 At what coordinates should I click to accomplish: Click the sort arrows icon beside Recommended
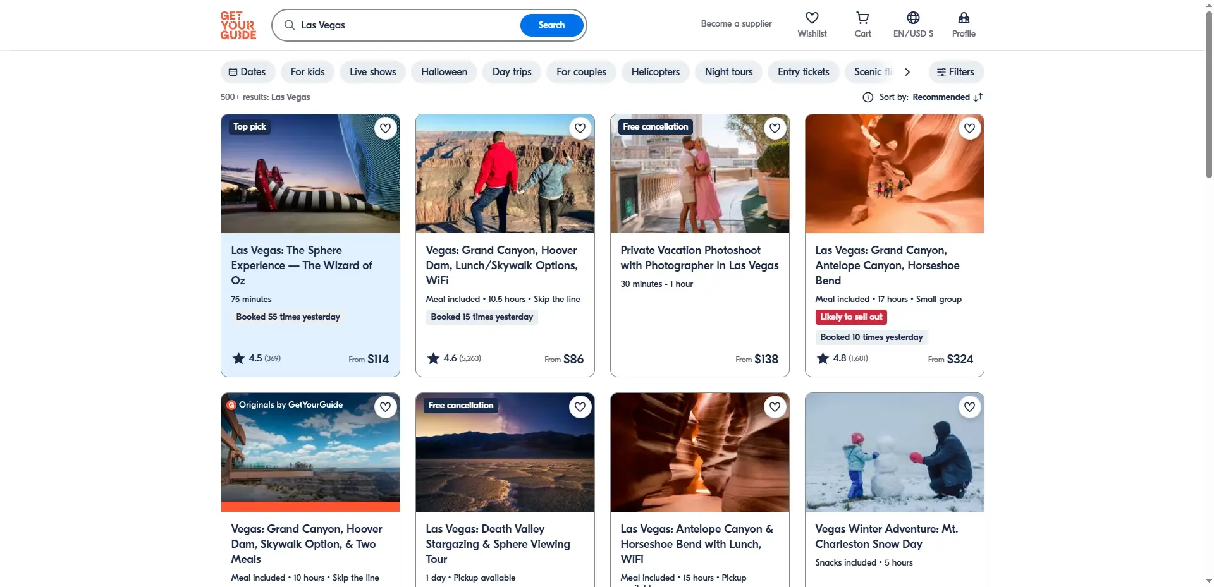(978, 97)
